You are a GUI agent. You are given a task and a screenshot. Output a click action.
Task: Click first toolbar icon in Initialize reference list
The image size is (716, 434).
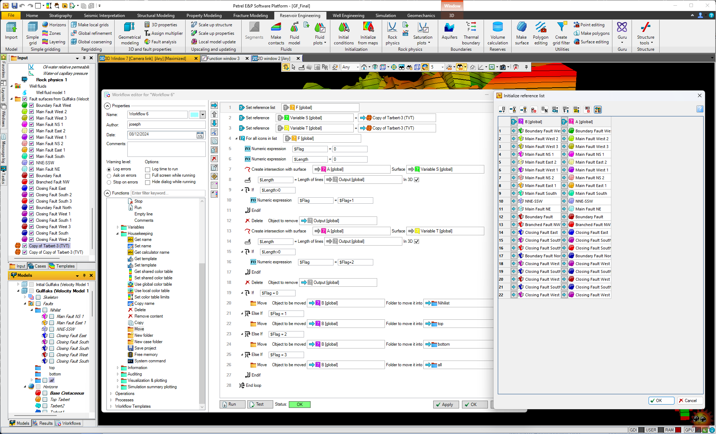tap(502, 110)
